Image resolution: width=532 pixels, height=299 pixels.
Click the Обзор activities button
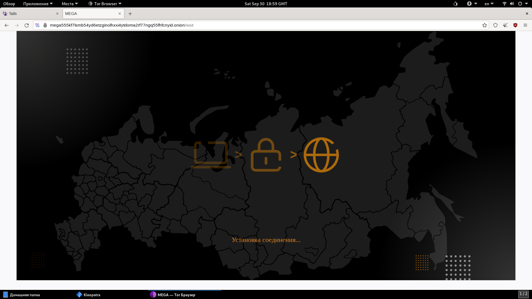[9, 4]
